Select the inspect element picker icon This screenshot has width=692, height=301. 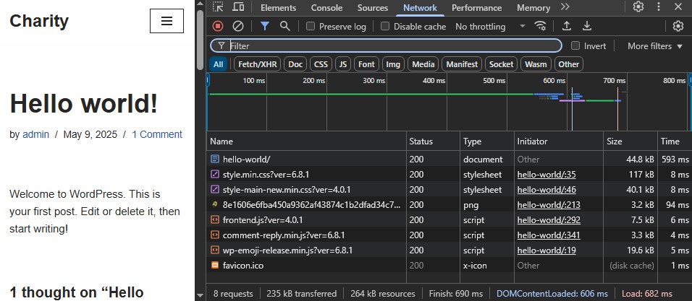point(218,7)
